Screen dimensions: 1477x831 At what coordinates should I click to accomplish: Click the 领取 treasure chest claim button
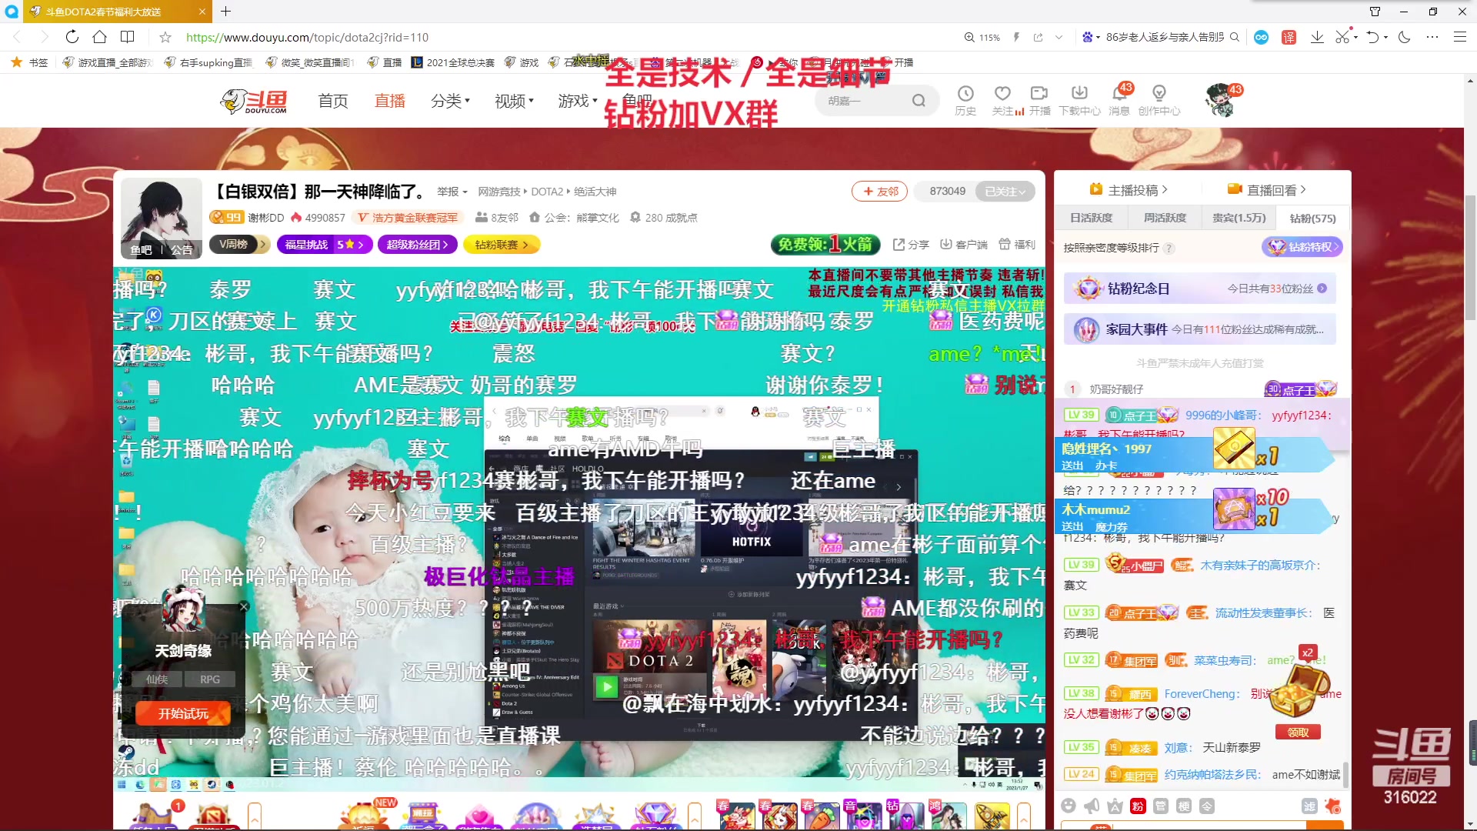(x=1299, y=733)
